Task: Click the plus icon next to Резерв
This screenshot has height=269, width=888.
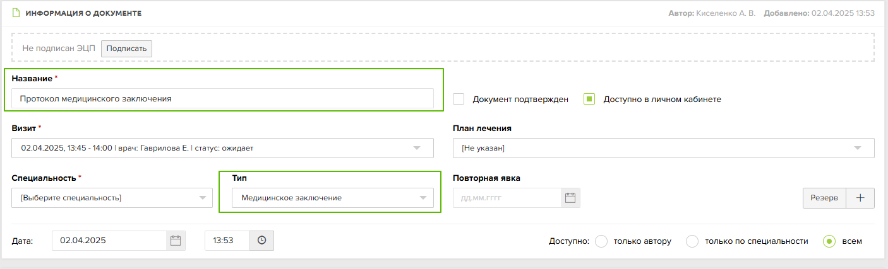Action: 860,198
